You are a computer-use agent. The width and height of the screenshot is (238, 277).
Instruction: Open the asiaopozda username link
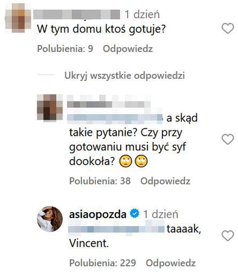[x=98, y=214]
